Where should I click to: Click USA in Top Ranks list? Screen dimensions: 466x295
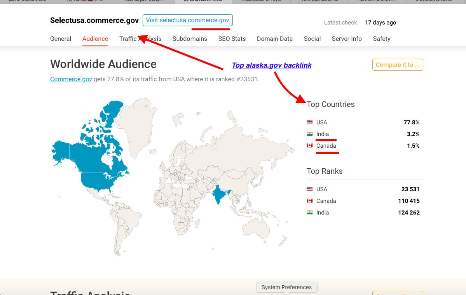pyautogui.click(x=321, y=189)
